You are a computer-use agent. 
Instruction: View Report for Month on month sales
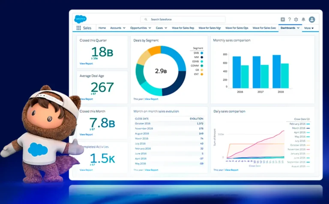pyautogui.click(x=152, y=170)
